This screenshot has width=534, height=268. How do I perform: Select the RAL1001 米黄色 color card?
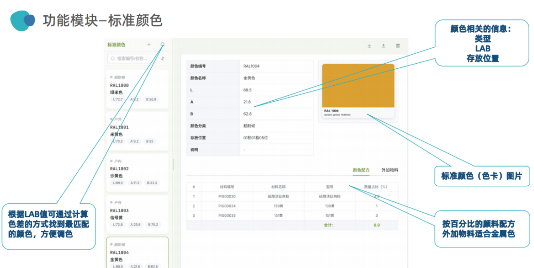[x=137, y=131]
